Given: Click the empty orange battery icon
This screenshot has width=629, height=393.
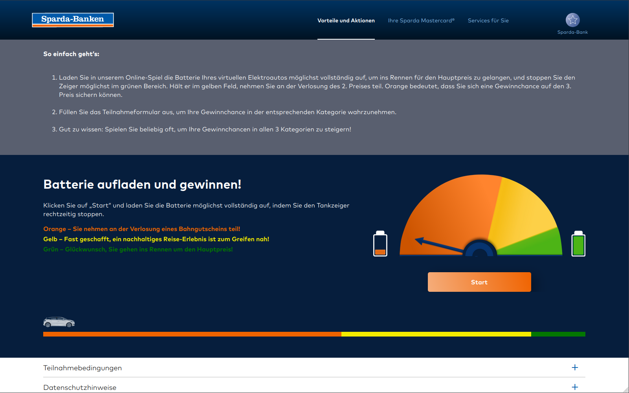Looking at the screenshot, I should 380,244.
